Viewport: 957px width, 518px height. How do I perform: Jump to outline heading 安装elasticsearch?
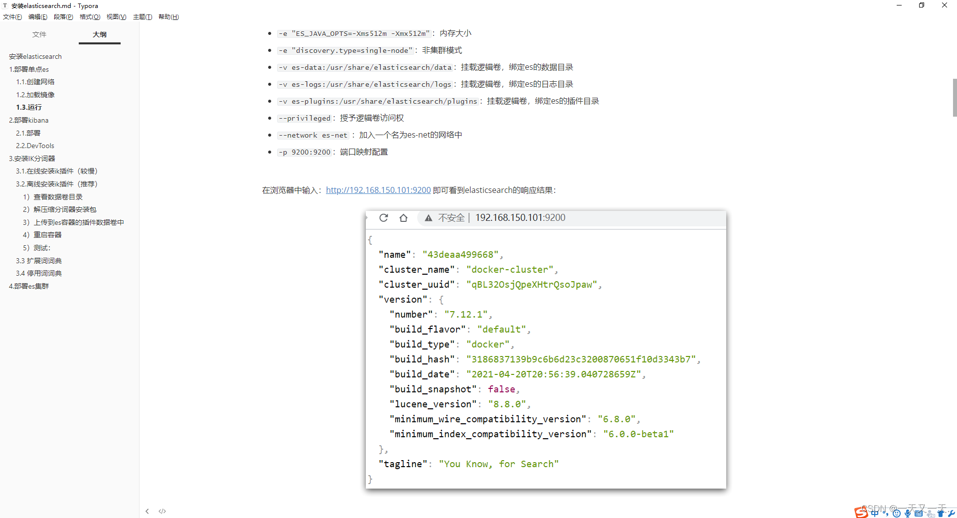35,56
